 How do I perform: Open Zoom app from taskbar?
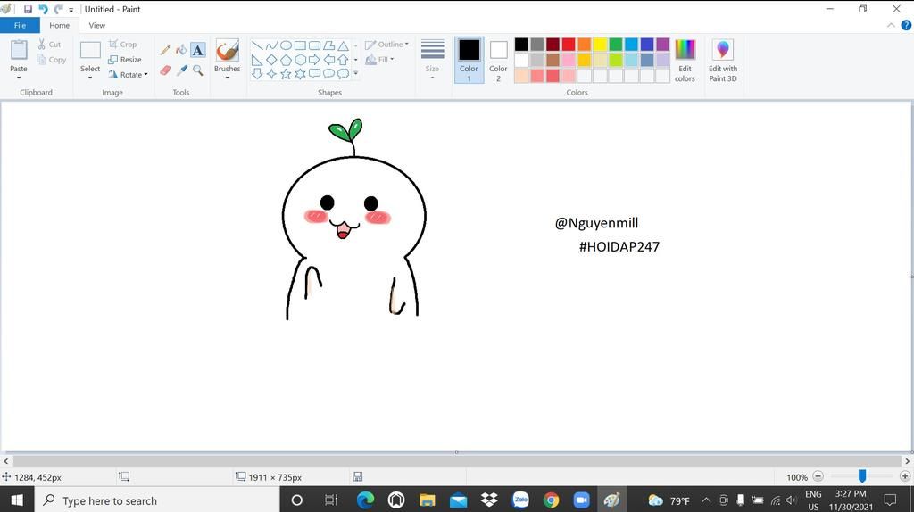coord(581,500)
